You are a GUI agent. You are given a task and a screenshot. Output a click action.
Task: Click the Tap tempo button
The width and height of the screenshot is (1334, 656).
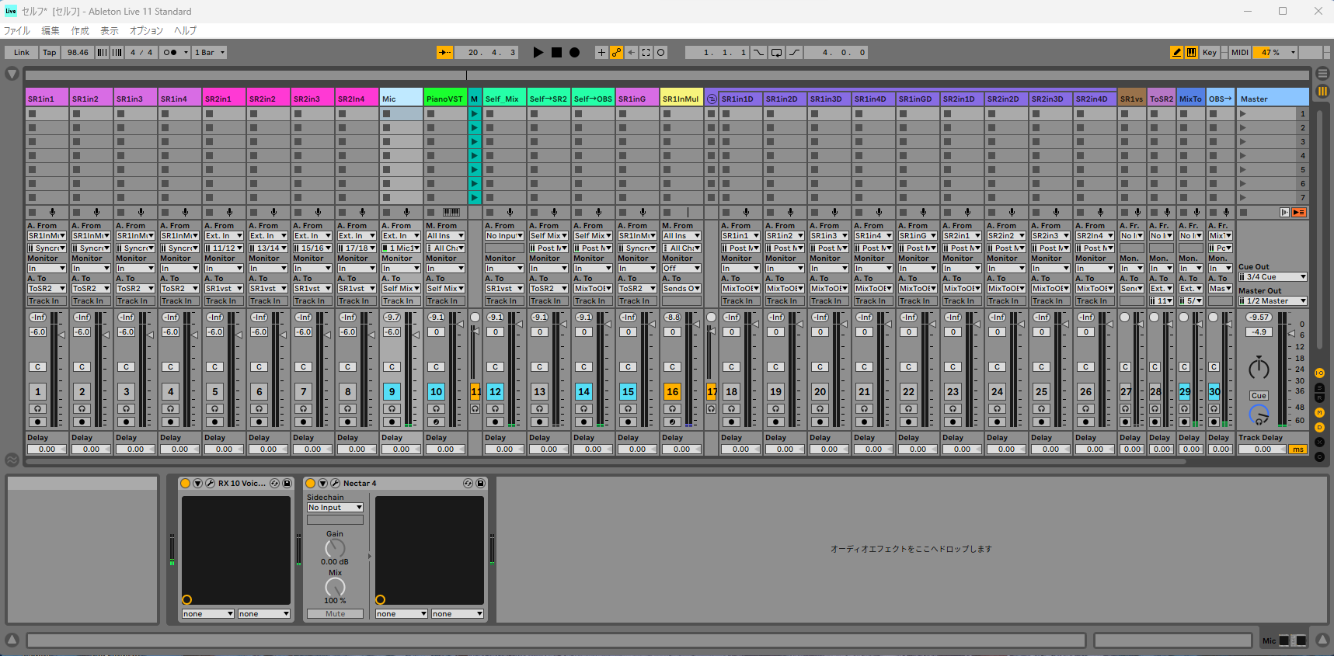[49, 53]
